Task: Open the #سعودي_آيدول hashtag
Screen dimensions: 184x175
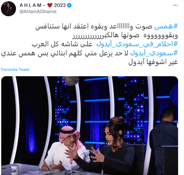Action: pyautogui.click(x=154, y=53)
